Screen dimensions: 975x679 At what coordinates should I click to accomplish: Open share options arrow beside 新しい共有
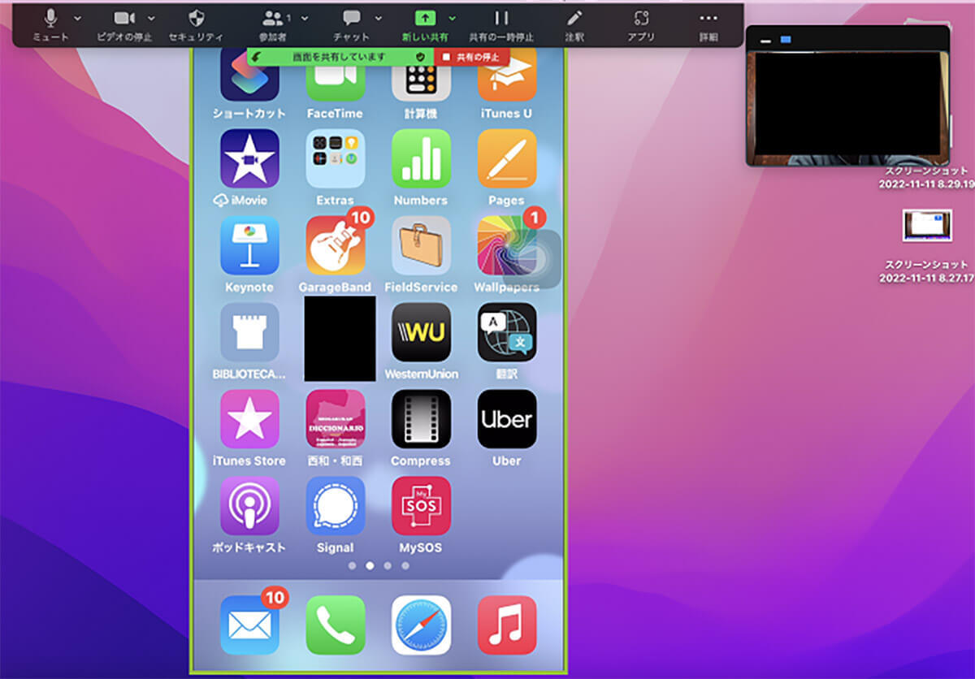click(452, 18)
